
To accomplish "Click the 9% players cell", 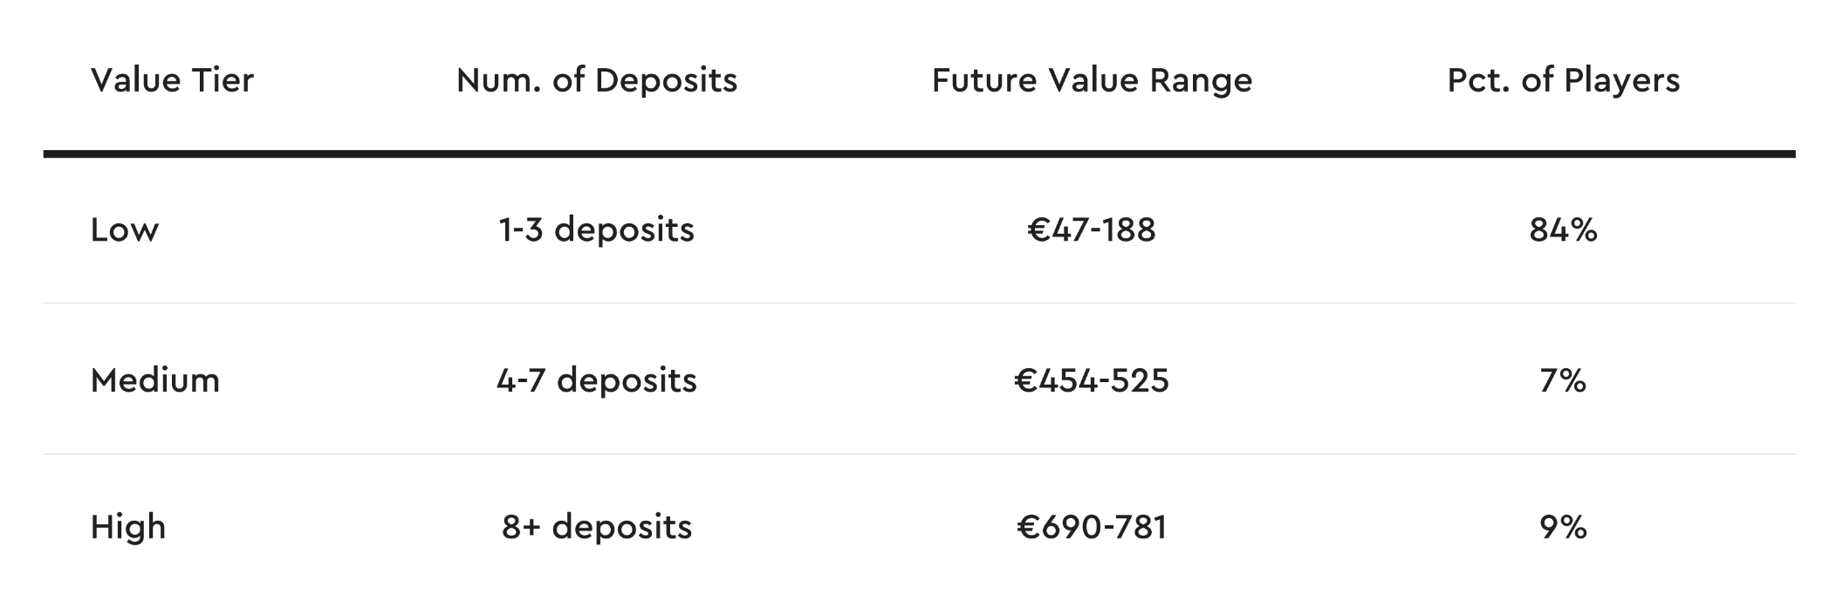I will [x=1563, y=527].
